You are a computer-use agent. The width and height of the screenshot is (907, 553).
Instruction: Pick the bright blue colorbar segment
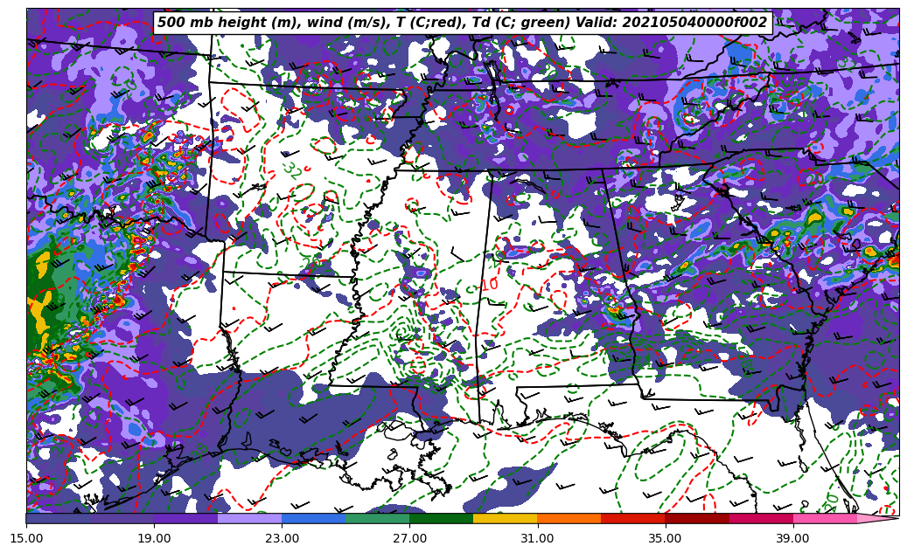pyautogui.click(x=313, y=518)
